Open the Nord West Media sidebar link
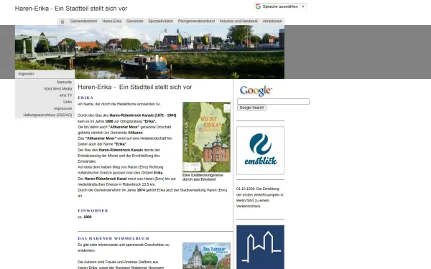The height and width of the screenshot is (269, 431). tap(57, 89)
